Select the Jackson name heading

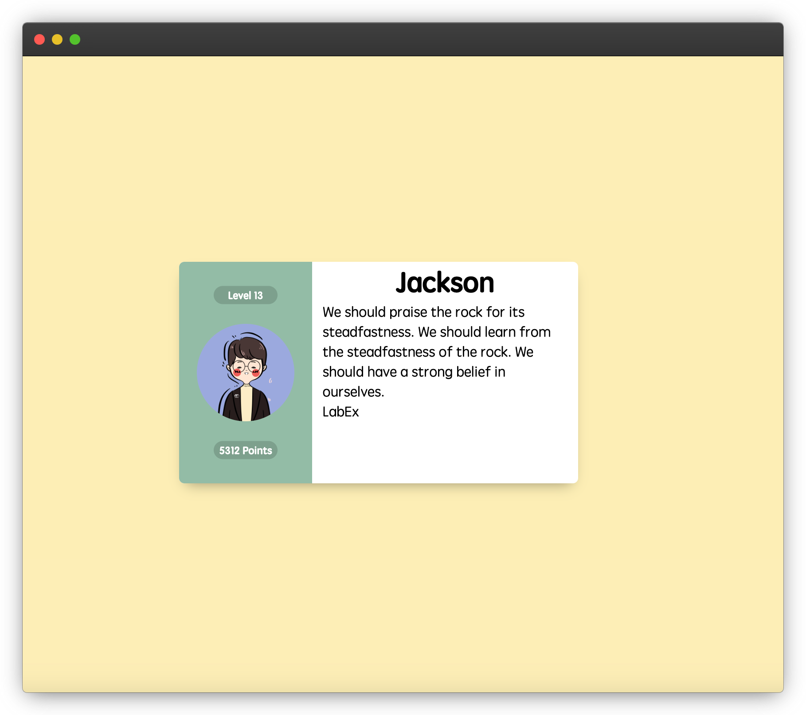pyautogui.click(x=445, y=283)
